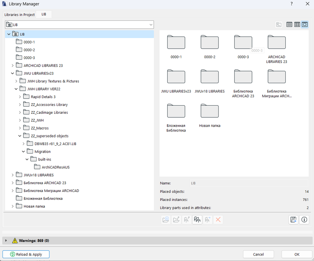
Task: Click the Name field showing LIB
Action: 249,183
